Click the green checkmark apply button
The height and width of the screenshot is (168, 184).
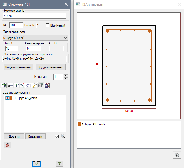pos(36,164)
